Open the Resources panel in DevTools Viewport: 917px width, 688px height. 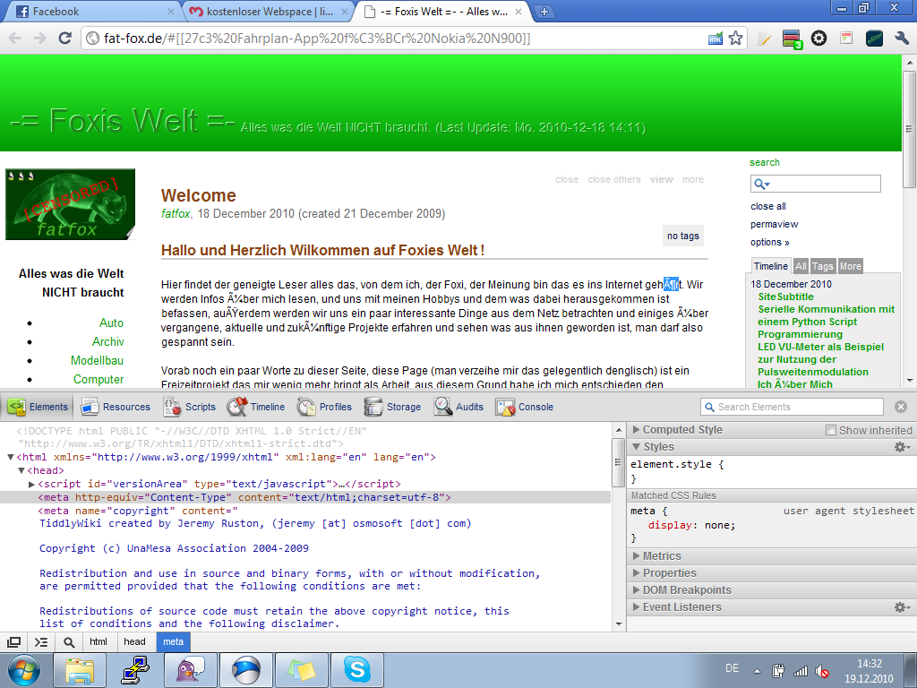[116, 407]
